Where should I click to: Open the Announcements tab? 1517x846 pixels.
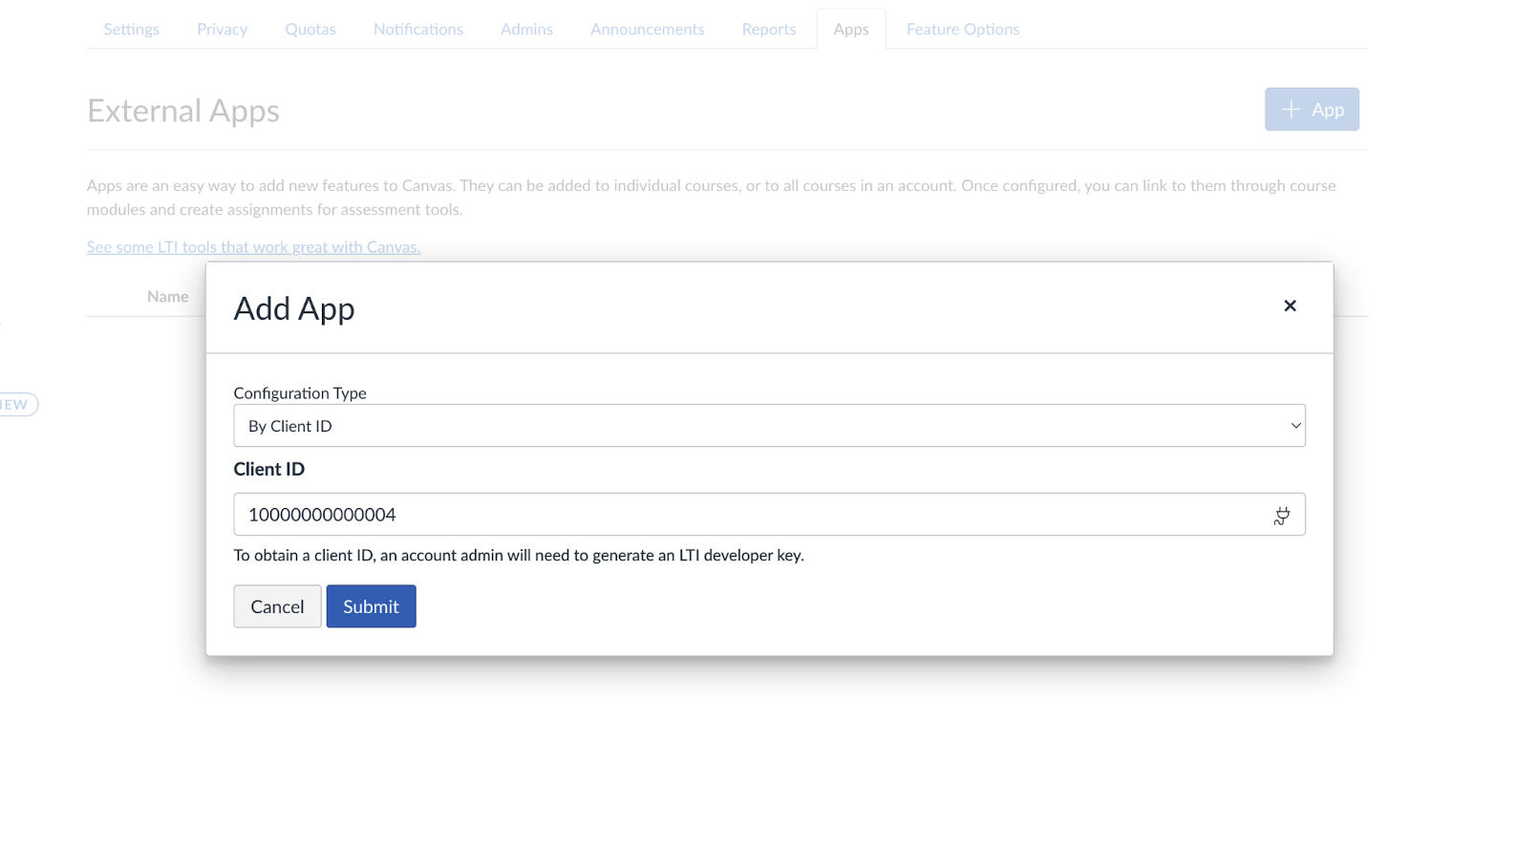click(648, 29)
